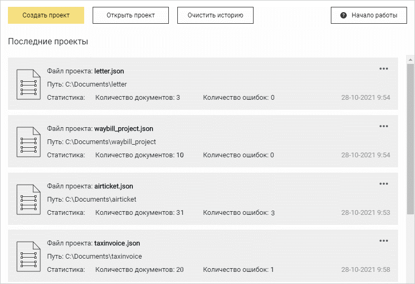
Task: Expand options menu for airticket.json
Action: [x=384, y=184]
